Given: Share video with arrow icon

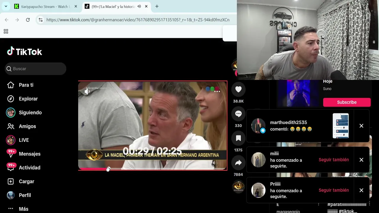Looking at the screenshot, I should (238, 163).
